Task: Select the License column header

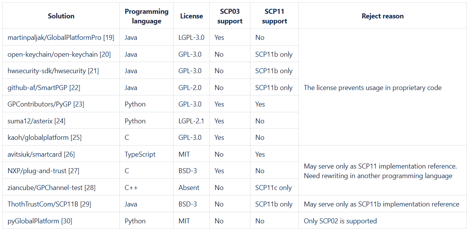Action: pos(191,16)
